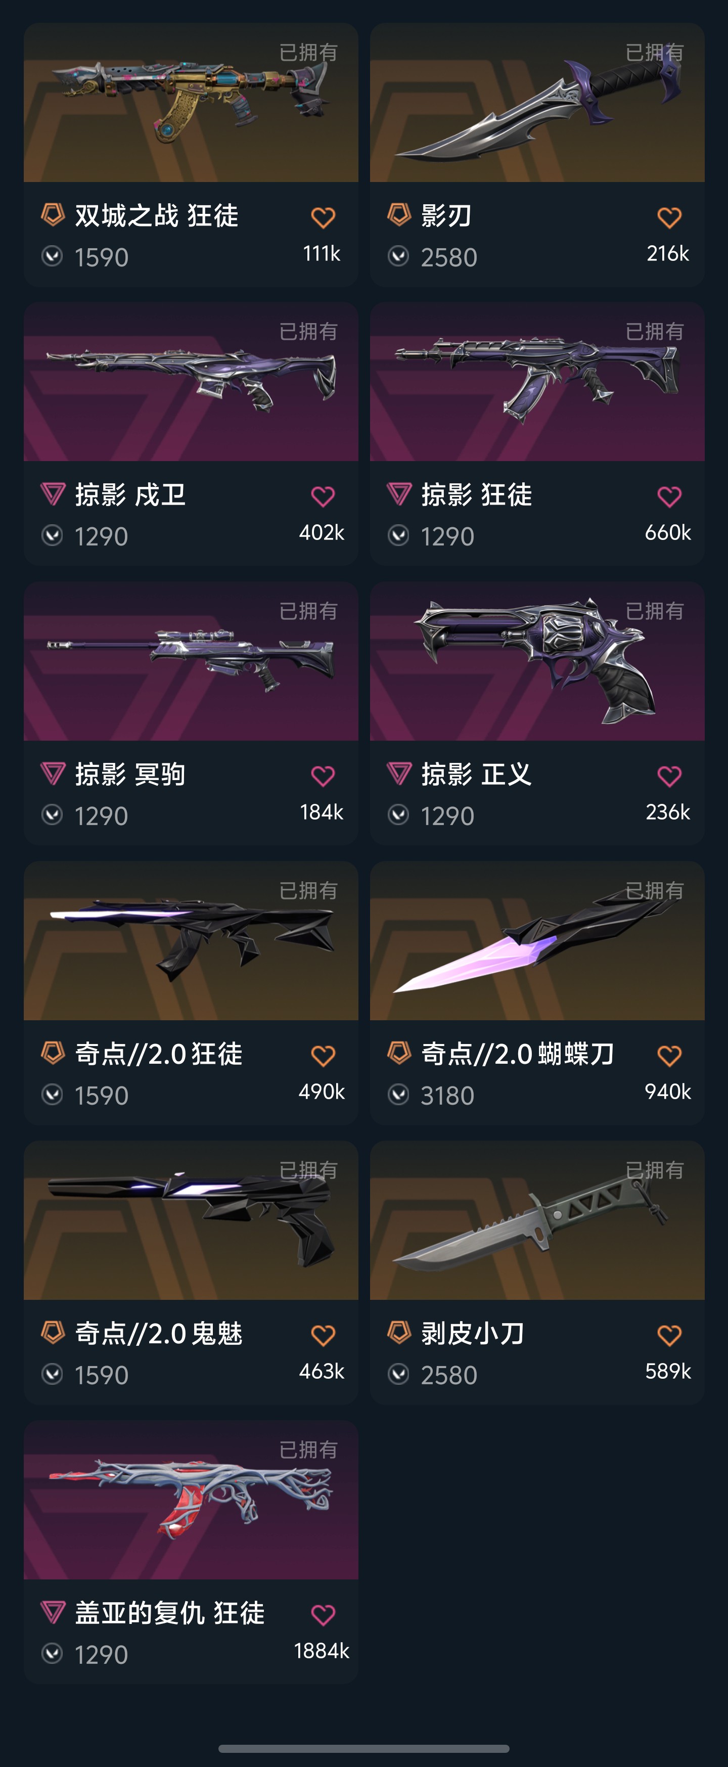Select the 盖亚的复仇 狂徒 title
Image resolution: width=728 pixels, height=1767 pixels.
tap(169, 1613)
